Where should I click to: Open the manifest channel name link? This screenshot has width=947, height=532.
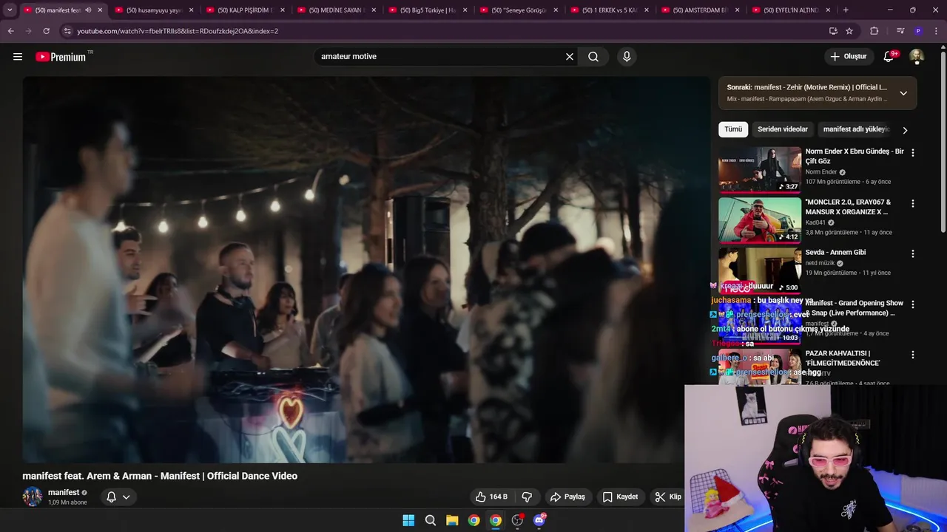[x=64, y=492]
